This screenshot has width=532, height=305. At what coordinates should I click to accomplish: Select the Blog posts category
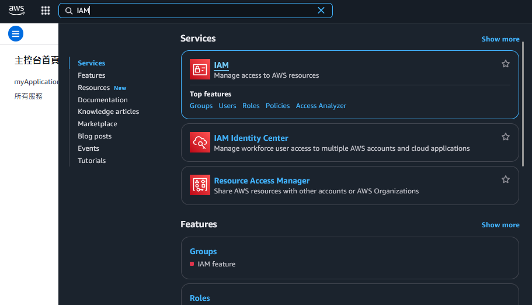[x=95, y=136]
